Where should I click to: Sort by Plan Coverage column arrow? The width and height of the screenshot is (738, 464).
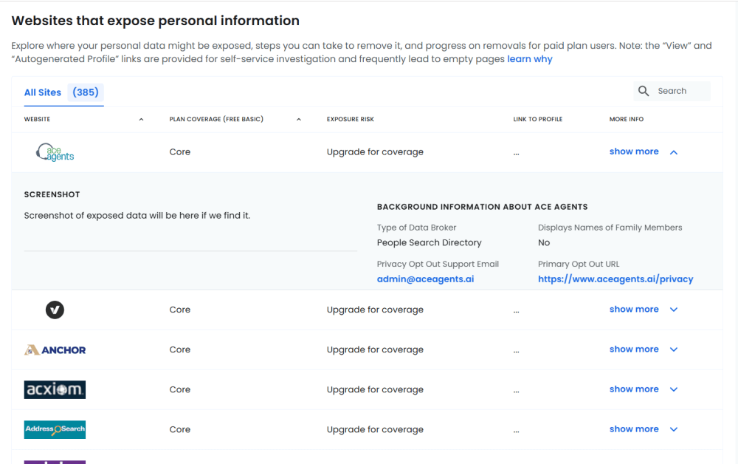click(299, 120)
